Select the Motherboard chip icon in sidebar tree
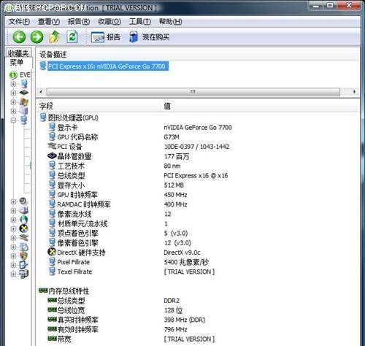This screenshot has width=365, height=346. click(x=24, y=93)
